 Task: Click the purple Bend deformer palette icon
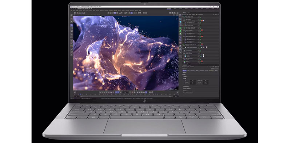[x=180, y=37]
